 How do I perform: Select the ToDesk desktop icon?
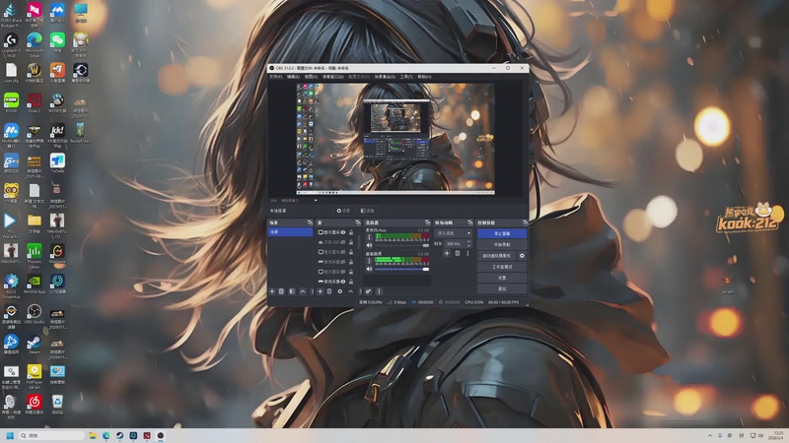(57, 163)
